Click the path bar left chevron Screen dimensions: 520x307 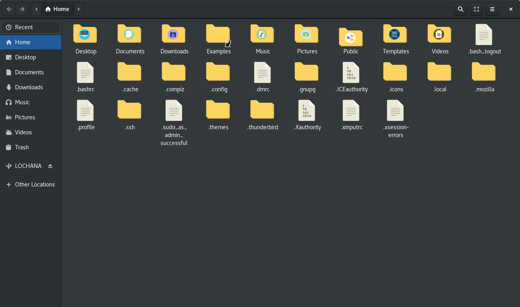click(x=36, y=9)
